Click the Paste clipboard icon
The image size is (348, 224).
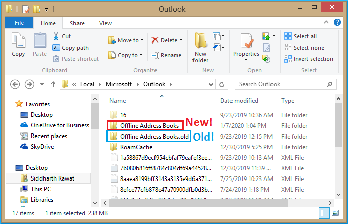click(x=40, y=40)
